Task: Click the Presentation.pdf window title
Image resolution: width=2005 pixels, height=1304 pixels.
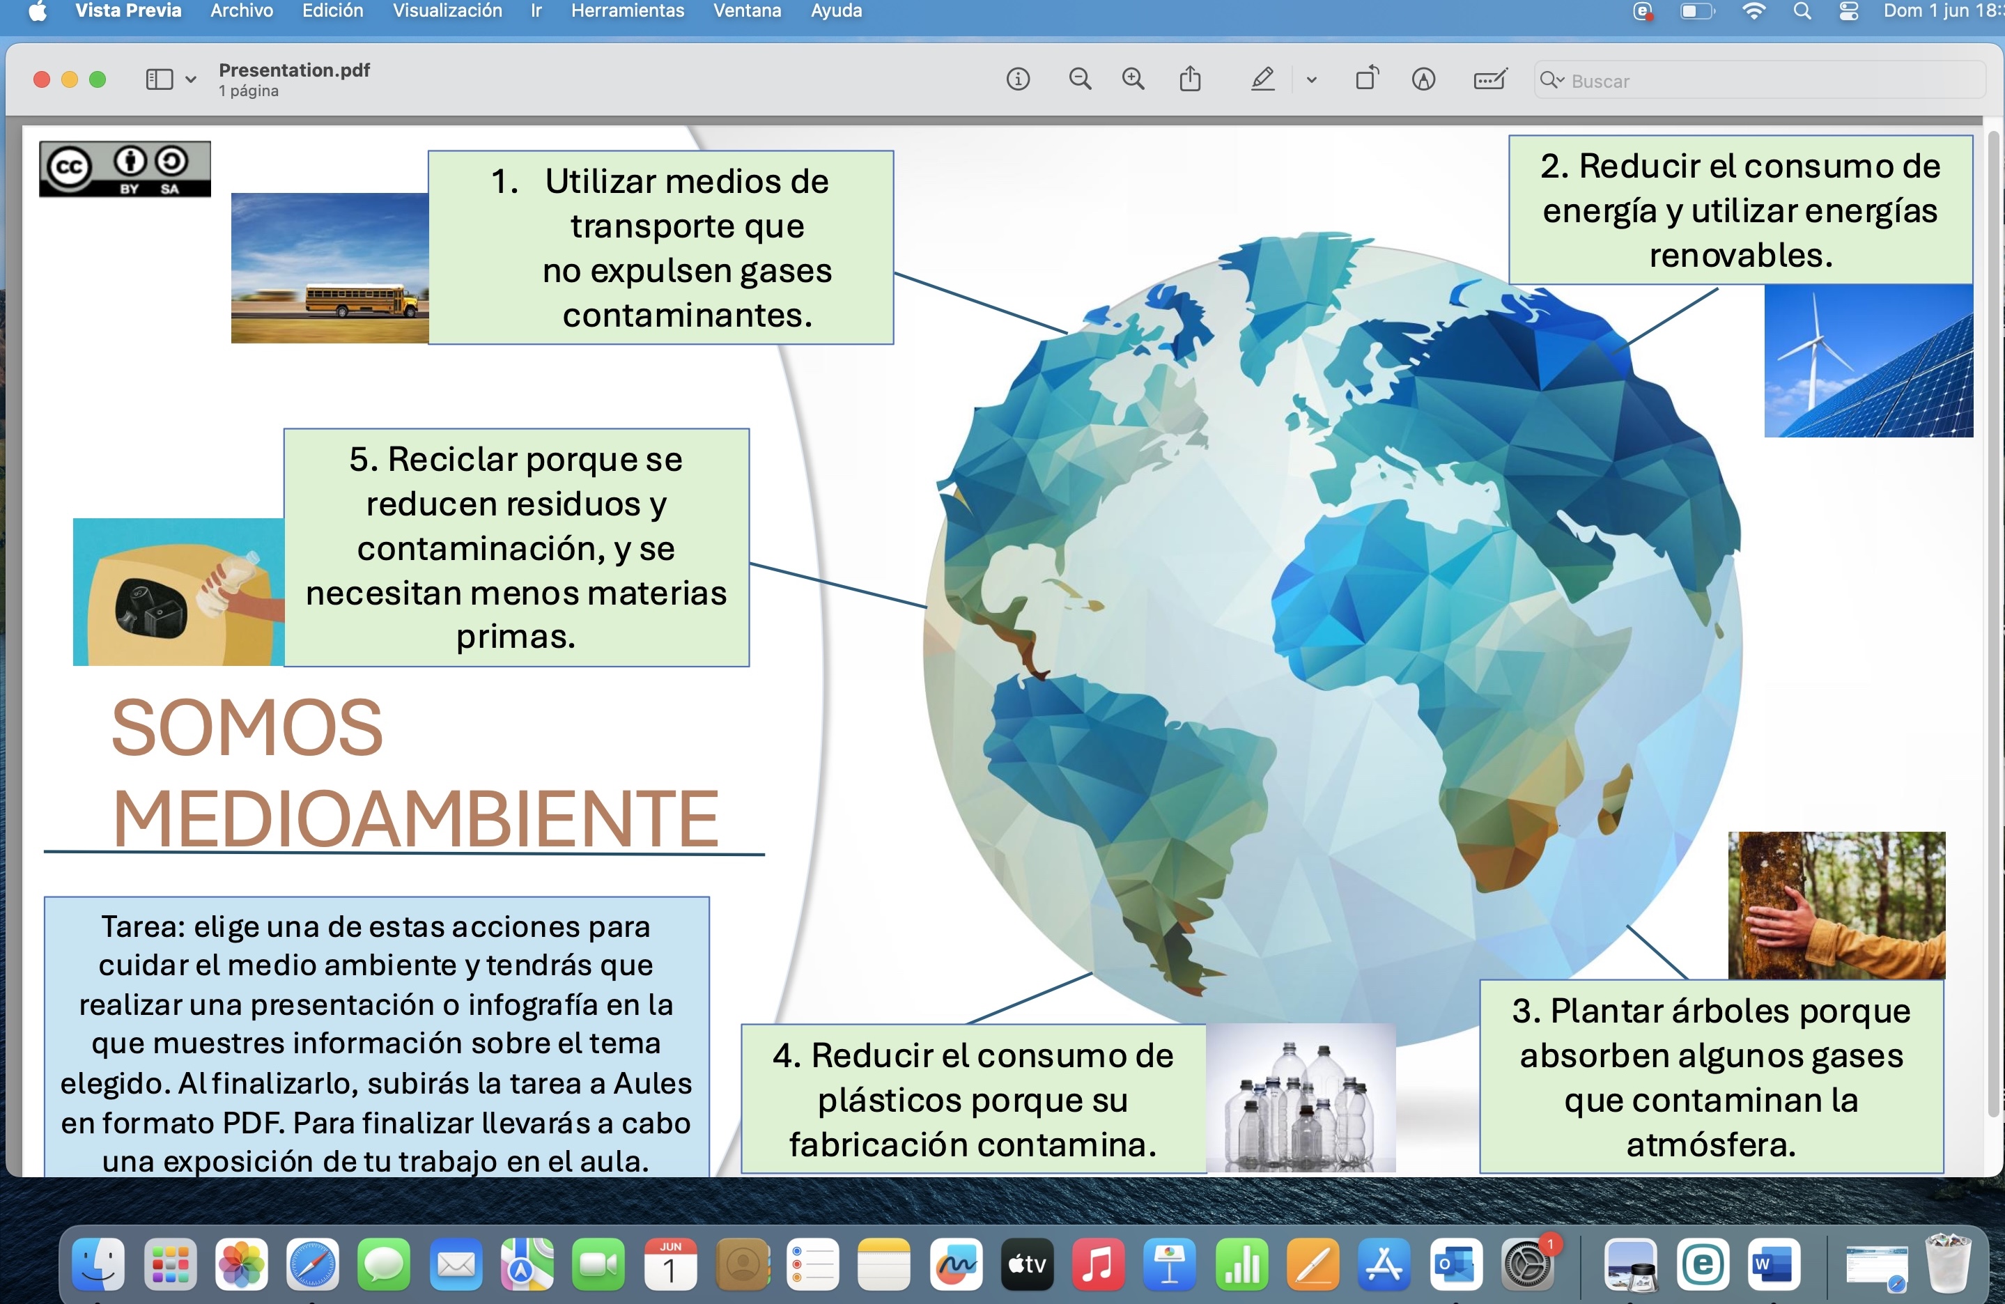Action: click(294, 70)
